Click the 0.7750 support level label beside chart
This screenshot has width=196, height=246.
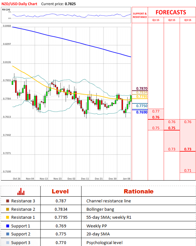pyautogui.click(x=142, y=106)
